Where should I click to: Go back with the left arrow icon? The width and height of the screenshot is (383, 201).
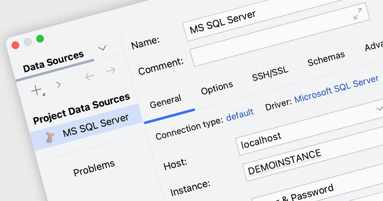pyautogui.click(x=90, y=76)
